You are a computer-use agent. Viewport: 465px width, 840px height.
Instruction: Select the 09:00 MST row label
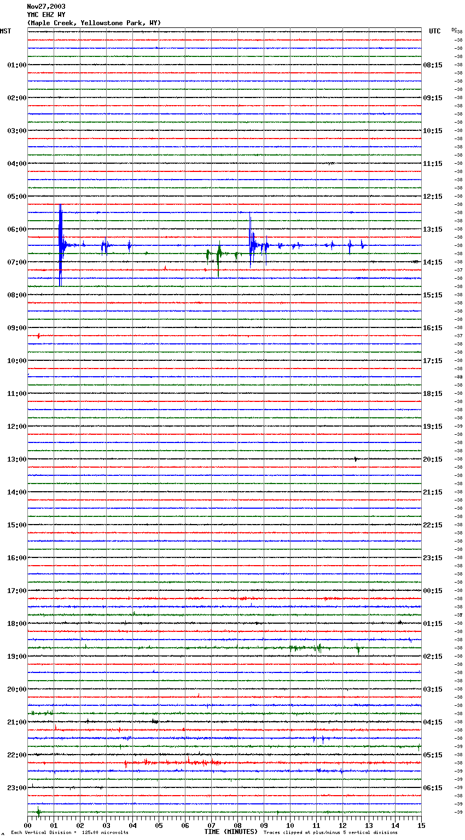coord(17,328)
